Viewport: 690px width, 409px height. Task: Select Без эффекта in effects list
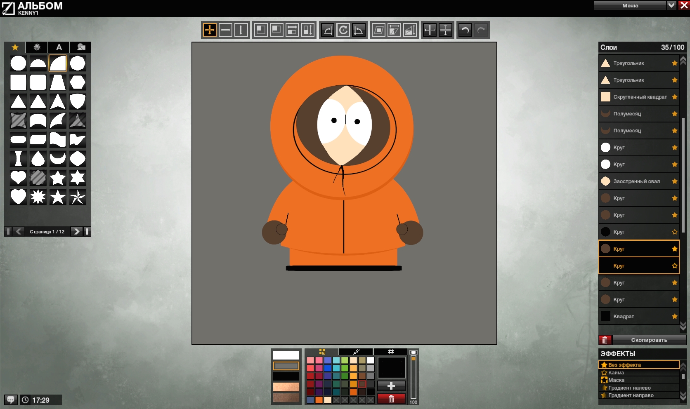pos(639,365)
